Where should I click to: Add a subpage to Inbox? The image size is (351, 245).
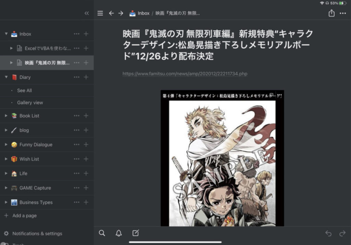(x=86, y=34)
